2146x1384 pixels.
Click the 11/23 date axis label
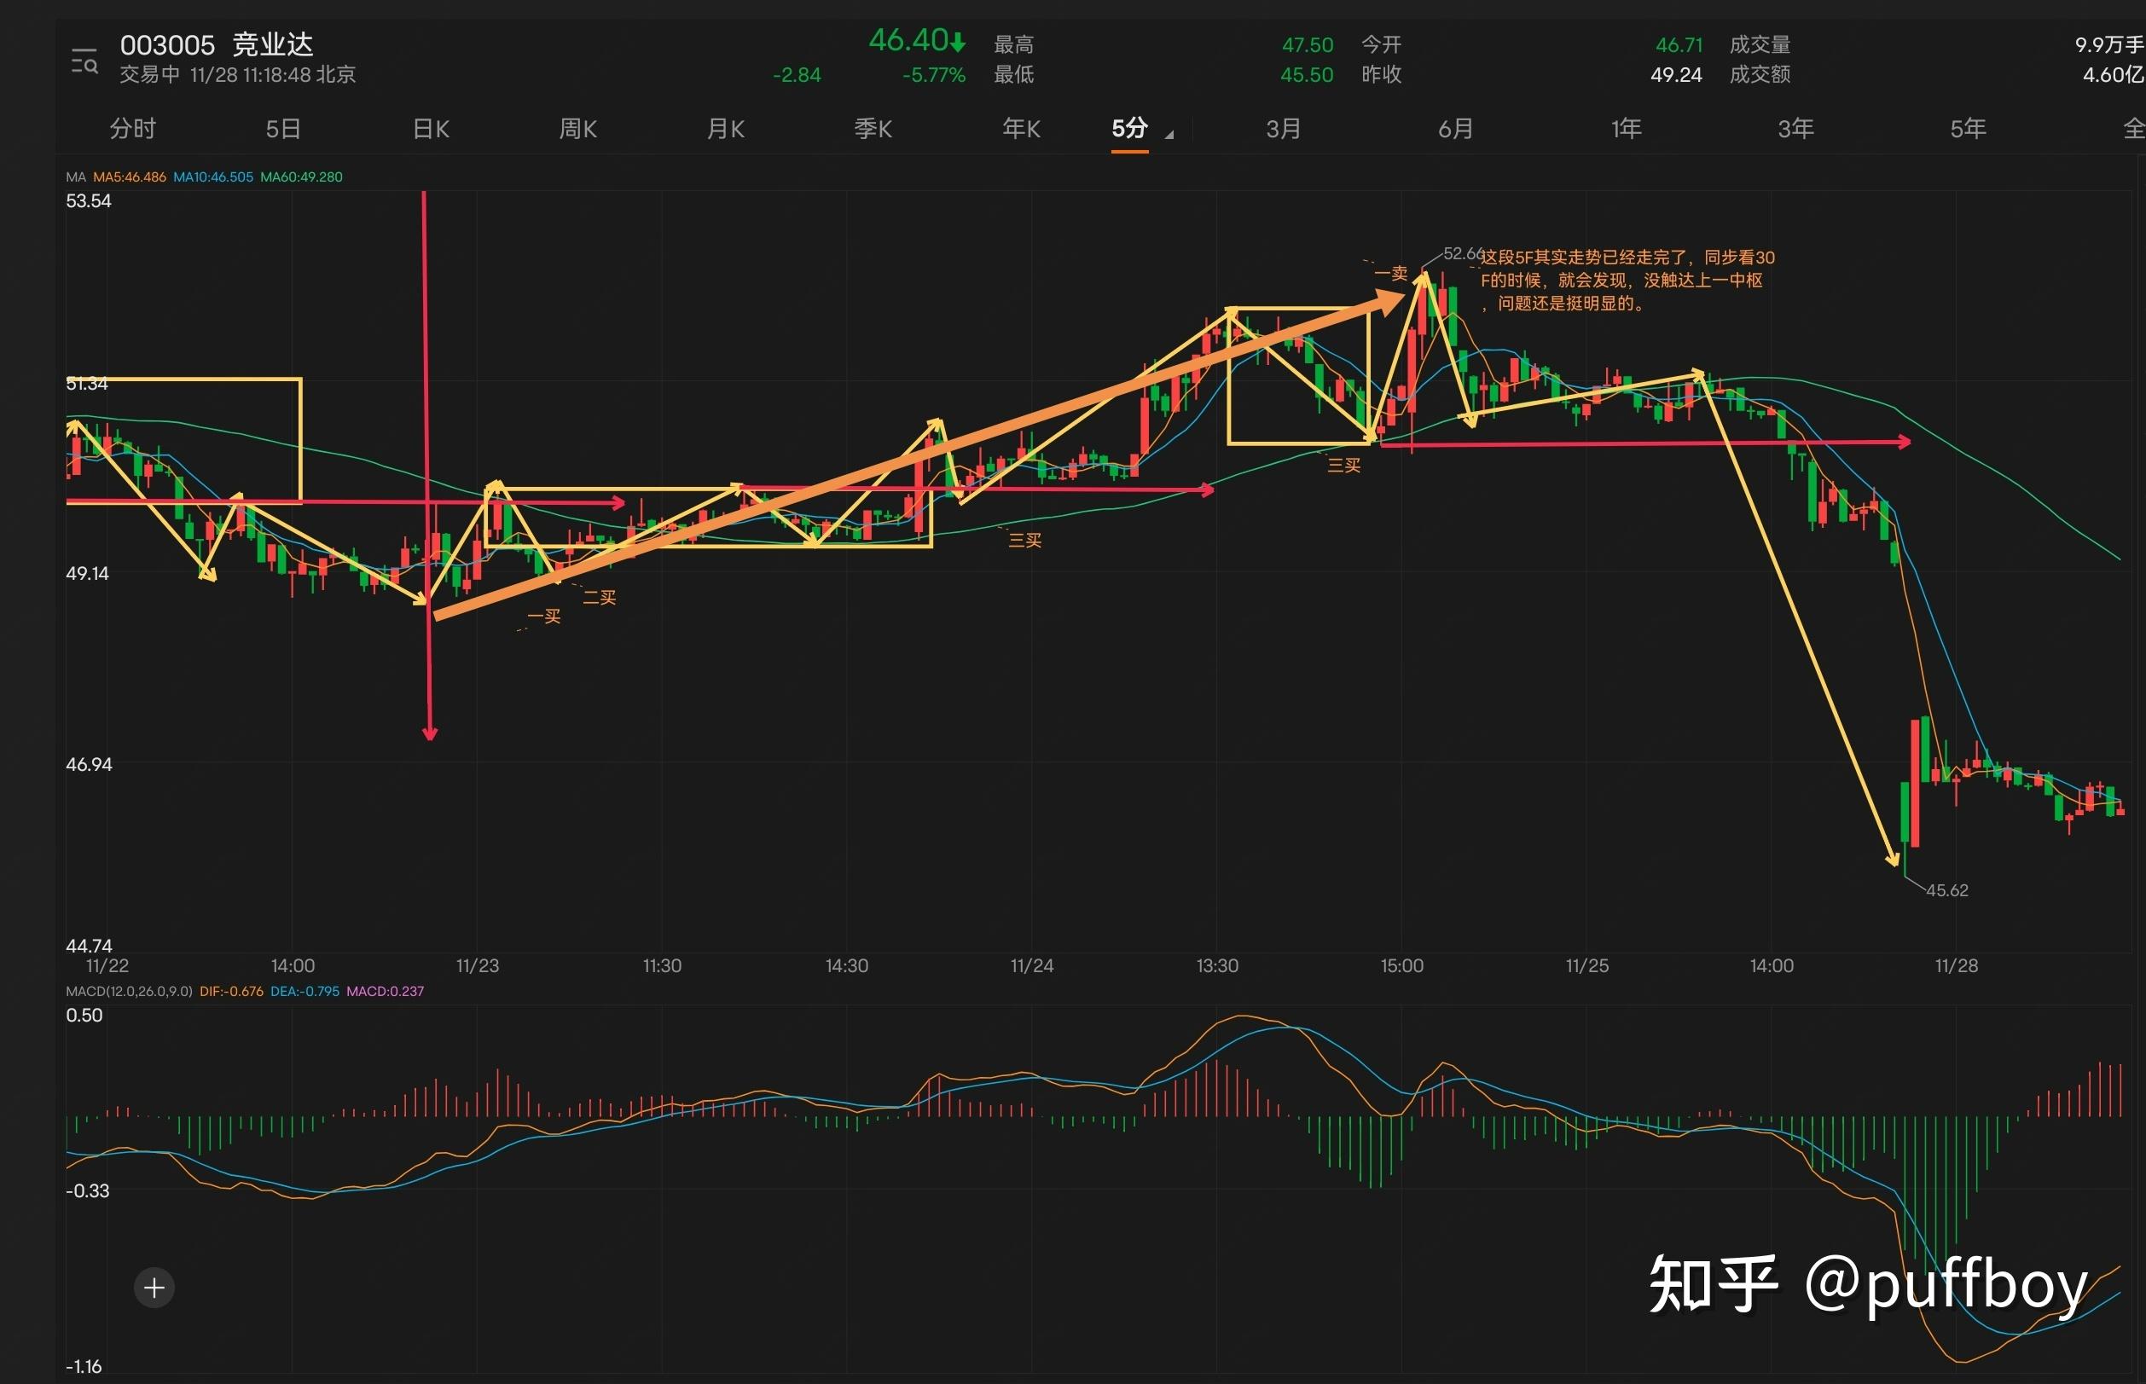click(477, 965)
